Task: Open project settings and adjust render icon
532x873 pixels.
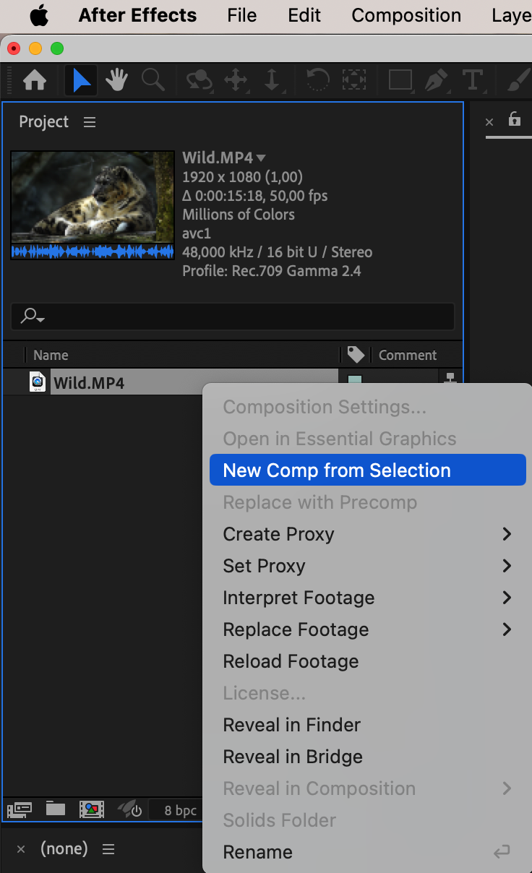Action: (130, 809)
